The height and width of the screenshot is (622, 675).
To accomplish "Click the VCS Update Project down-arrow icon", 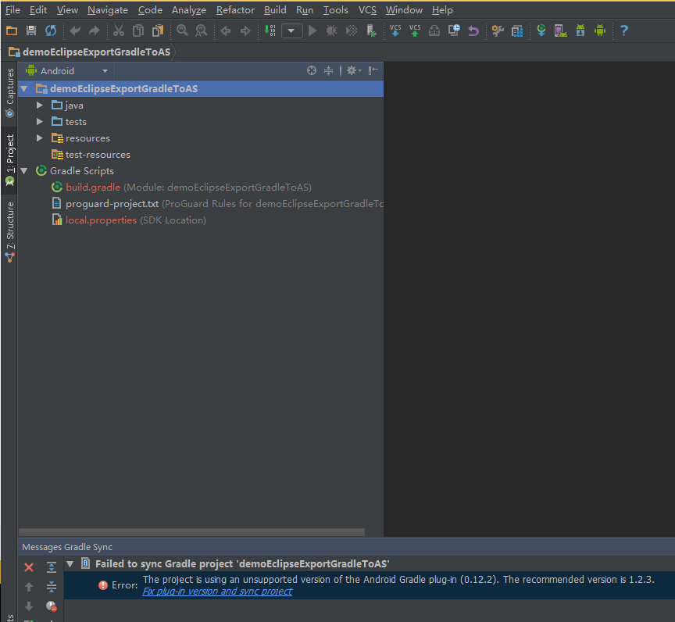I will [395, 30].
